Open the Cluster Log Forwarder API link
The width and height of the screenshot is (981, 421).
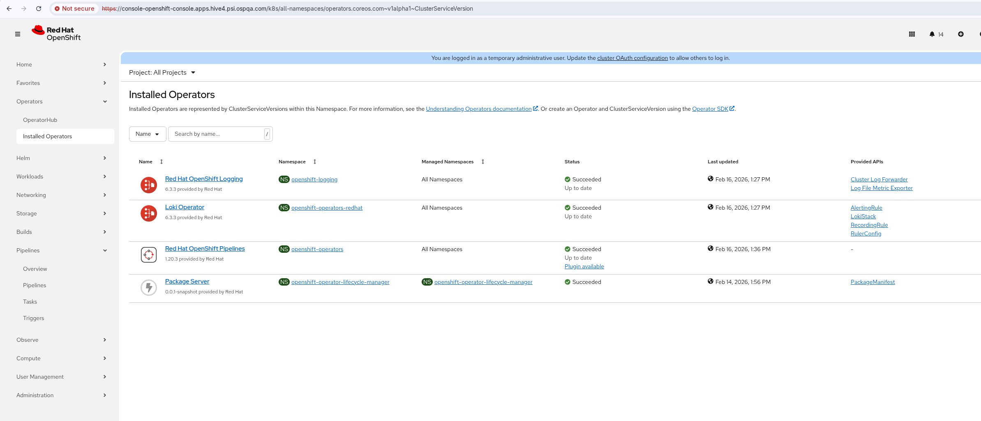(879, 179)
